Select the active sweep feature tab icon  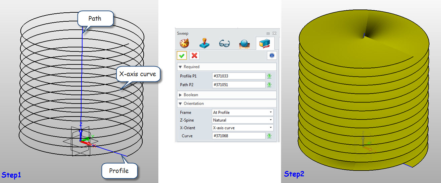click(265, 43)
